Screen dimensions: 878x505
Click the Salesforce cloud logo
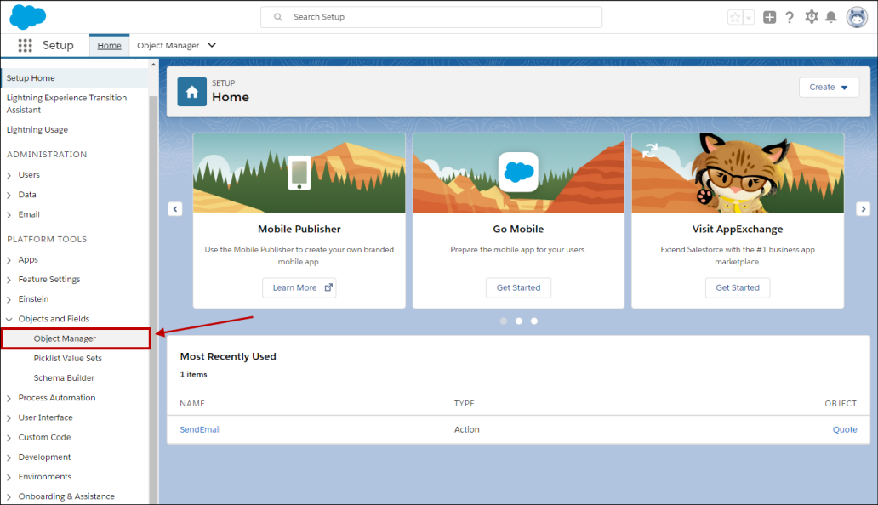28,16
